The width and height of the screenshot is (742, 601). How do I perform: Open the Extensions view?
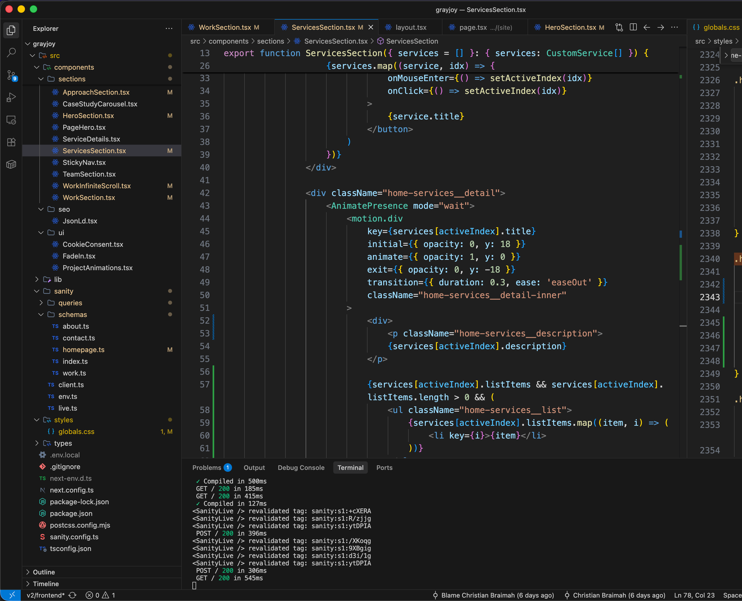[x=11, y=142]
